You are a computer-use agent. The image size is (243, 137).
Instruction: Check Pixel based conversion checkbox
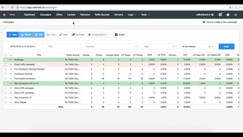(x=6, y=79)
